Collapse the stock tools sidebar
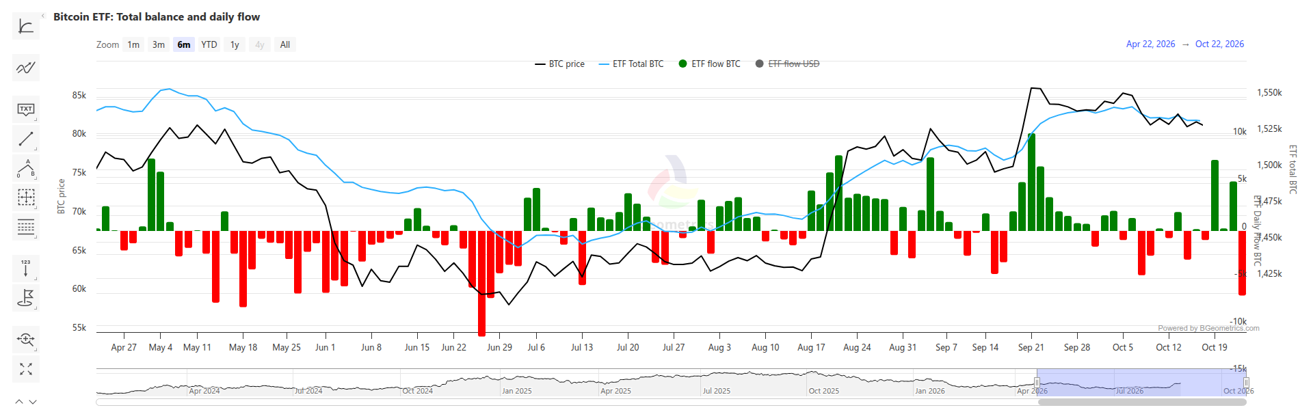The image size is (1313, 410). pyautogui.click(x=43, y=16)
